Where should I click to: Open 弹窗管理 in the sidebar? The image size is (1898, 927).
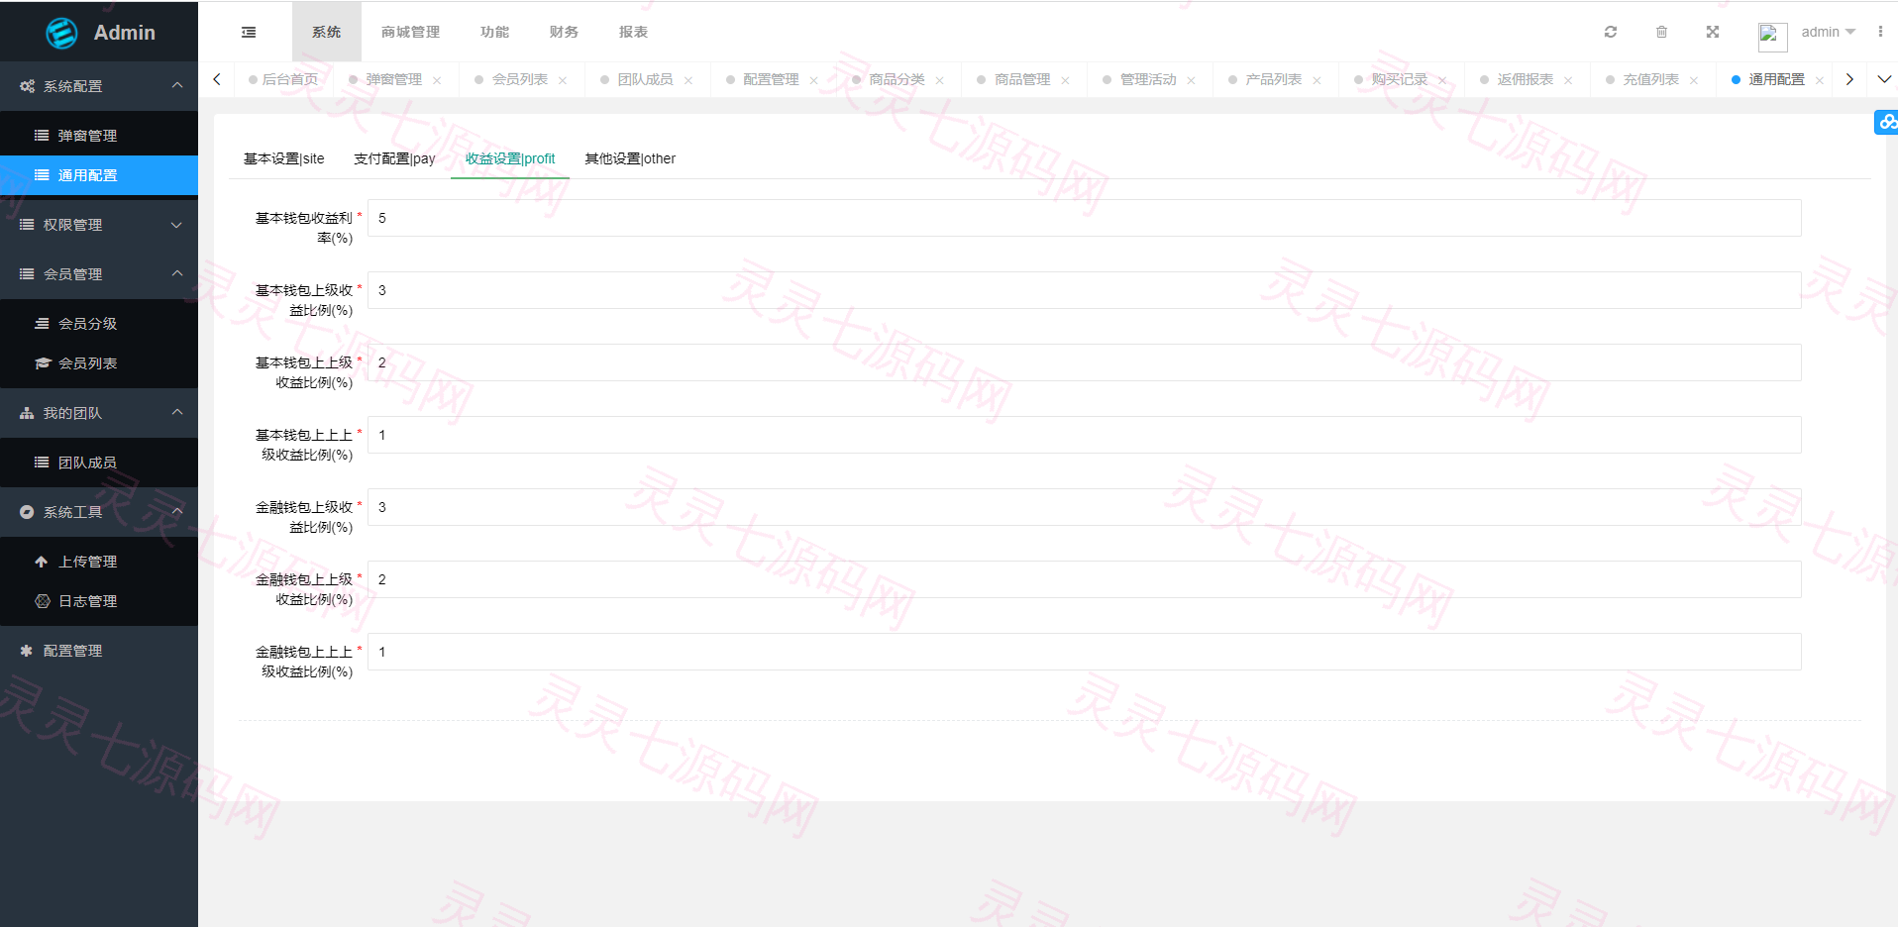click(x=99, y=136)
